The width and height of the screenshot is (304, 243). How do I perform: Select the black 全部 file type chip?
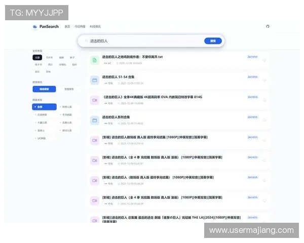[37, 58]
